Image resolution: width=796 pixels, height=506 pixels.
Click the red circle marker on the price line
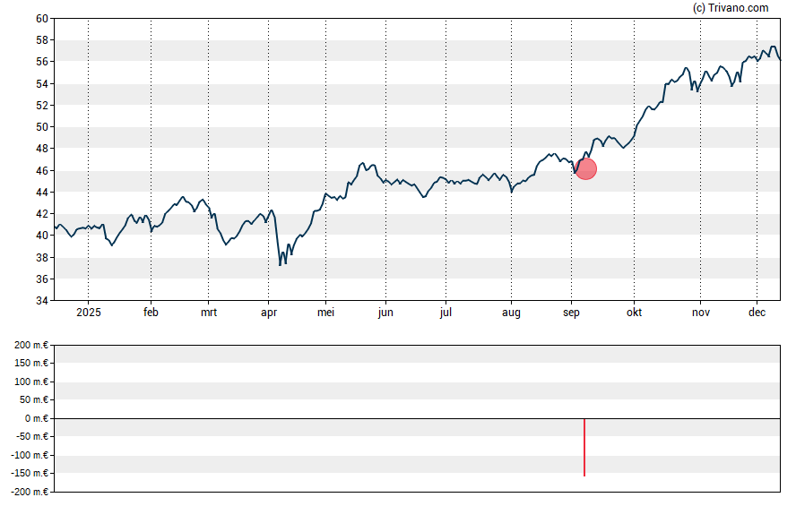(x=585, y=168)
